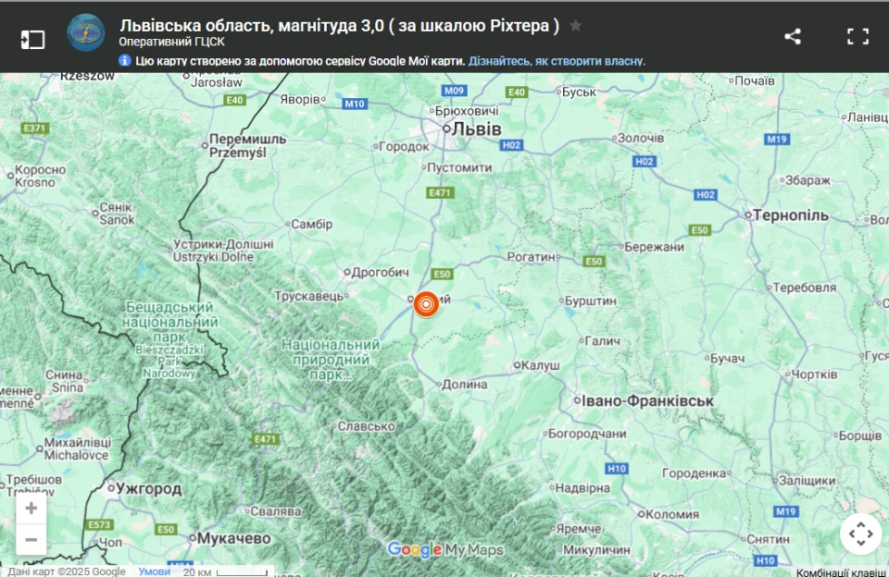The image size is (889, 577).
Task: Click the 'Галич' town label
Action: [x=602, y=341]
